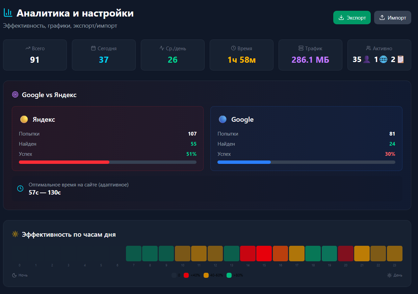Click the Импорт button
Image resolution: width=418 pixels, height=294 pixels.
click(x=393, y=18)
